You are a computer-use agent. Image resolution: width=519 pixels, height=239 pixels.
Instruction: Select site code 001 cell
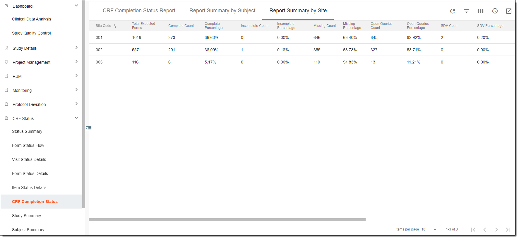[99, 37]
